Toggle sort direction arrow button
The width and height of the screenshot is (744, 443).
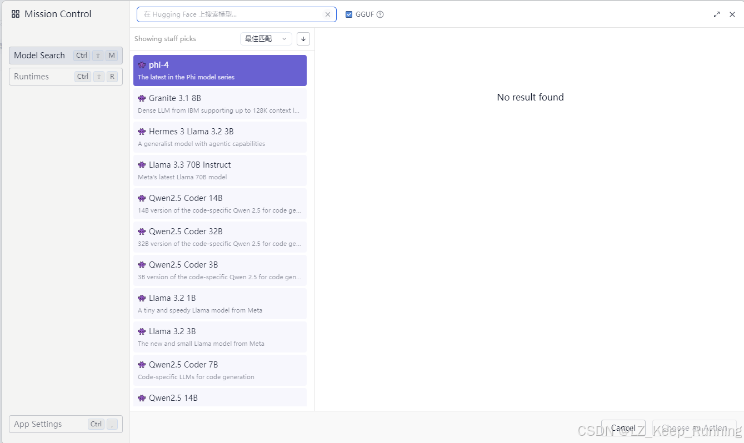(x=303, y=39)
